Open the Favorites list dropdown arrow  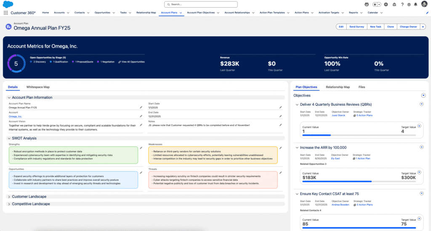[x=379, y=4]
